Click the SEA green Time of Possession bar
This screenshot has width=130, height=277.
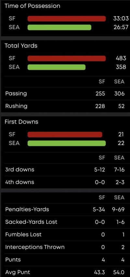tap(59, 27)
